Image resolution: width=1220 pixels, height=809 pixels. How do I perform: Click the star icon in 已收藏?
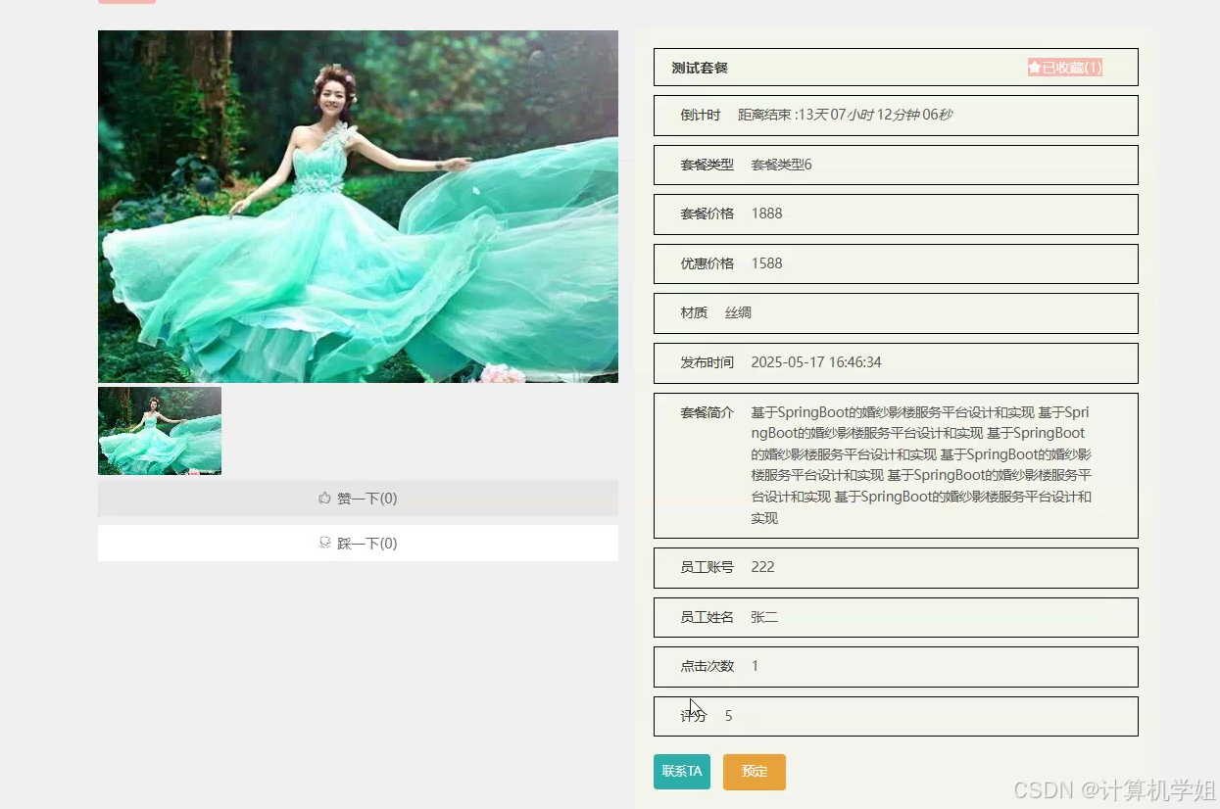pos(1034,68)
